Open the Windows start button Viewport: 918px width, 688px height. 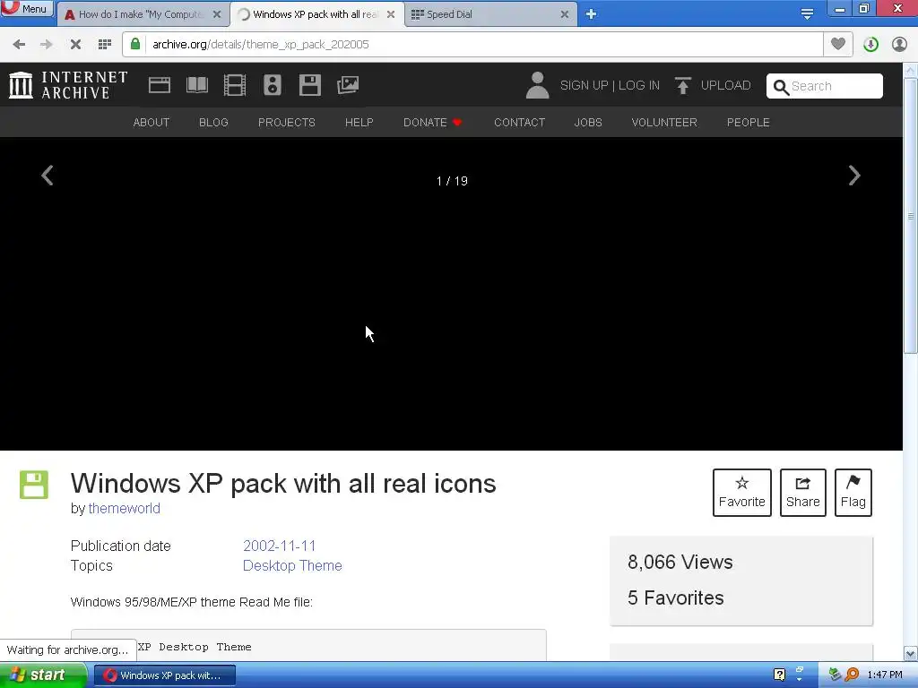43,675
